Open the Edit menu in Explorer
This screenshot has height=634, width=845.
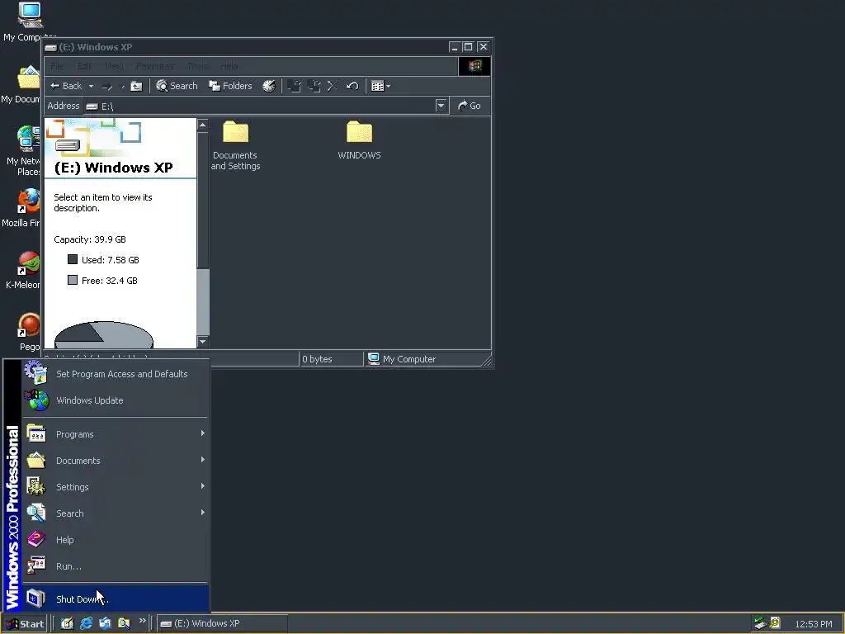coord(83,66)
